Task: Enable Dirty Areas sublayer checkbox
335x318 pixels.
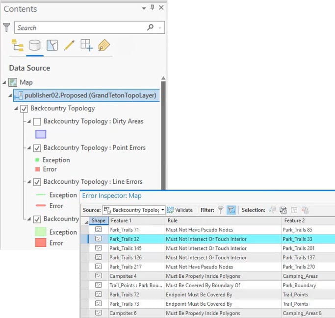Action: (x=37, y=122)
